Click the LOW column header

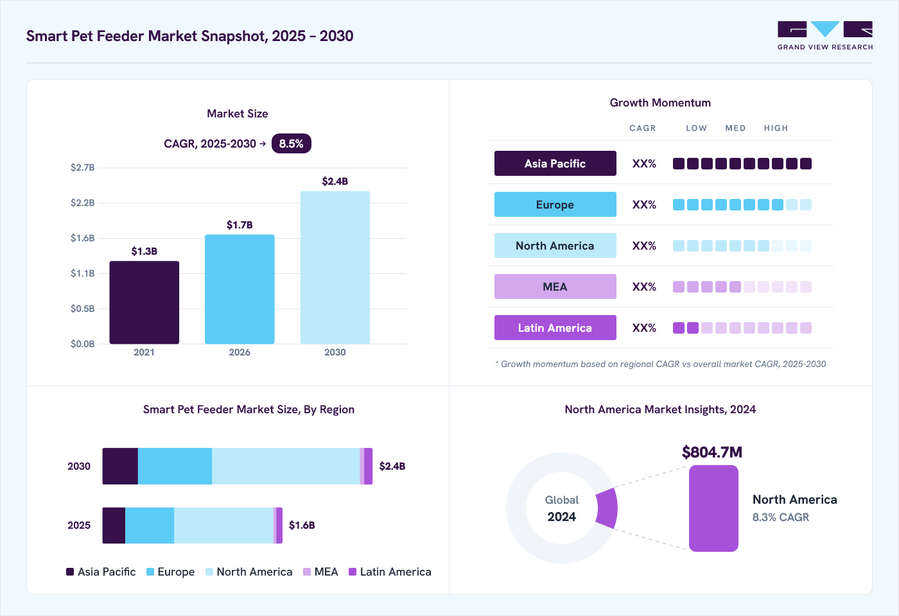(x=696, y=128)
